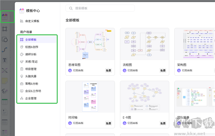
Task: Select the Frame tool in left toolbar
Action: (5, 29)
